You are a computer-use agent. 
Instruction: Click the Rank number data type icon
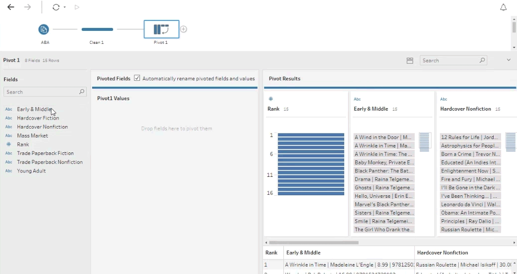271,99
